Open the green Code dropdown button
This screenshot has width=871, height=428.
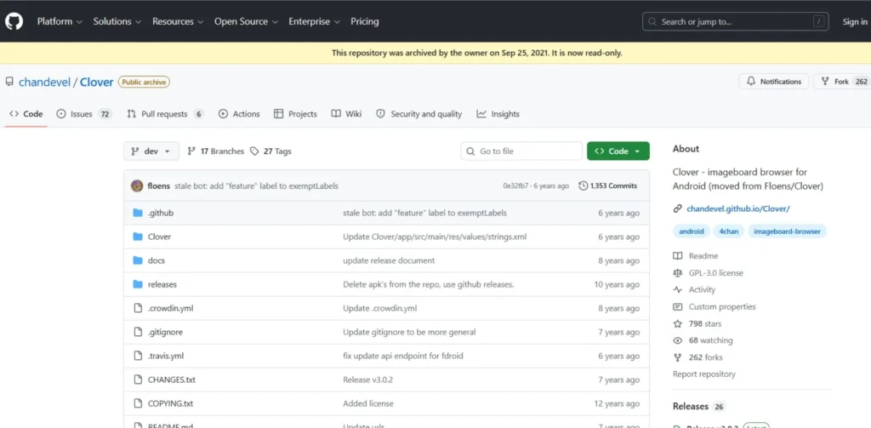618,151
